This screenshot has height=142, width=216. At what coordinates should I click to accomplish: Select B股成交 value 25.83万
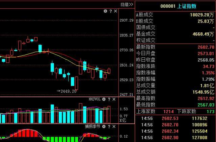tap(206, 21)
